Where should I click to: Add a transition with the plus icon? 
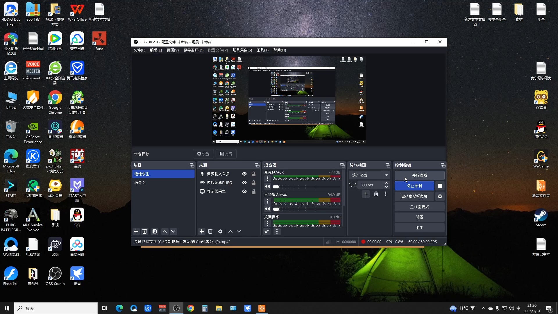tap(366, 194)
